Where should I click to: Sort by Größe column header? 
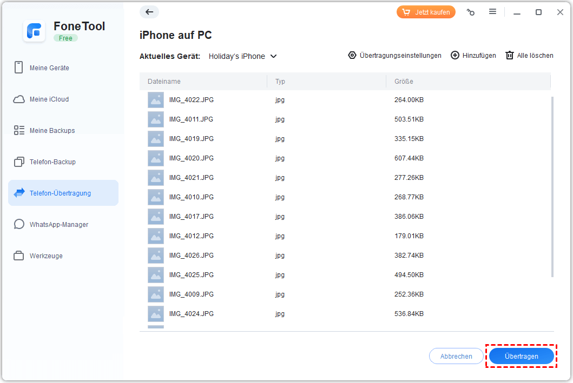pos(404,82)
